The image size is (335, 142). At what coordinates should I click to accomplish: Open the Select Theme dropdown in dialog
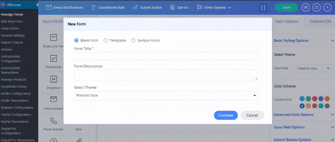(166, 96)
